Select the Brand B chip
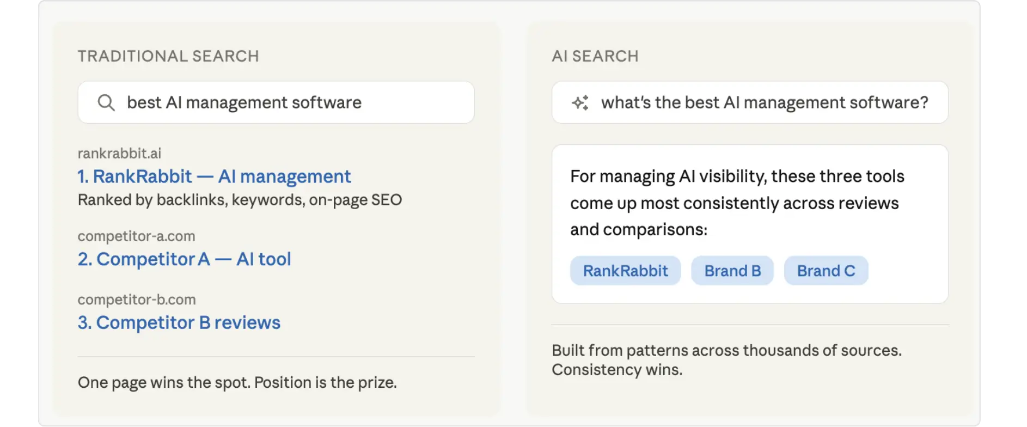The width and height of the screenshot is (1027, 427). click(x=732, y=271)
